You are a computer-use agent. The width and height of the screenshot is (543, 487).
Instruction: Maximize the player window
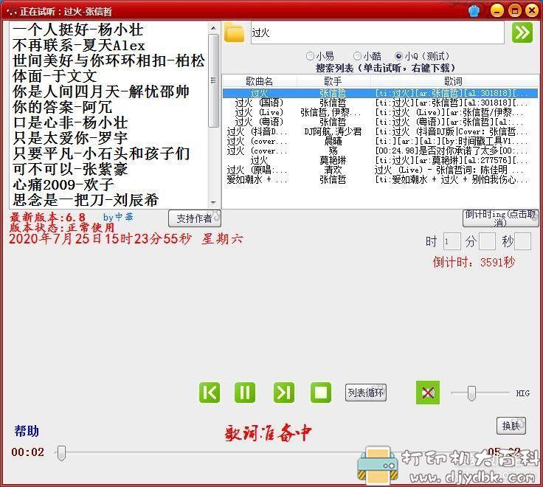(x=515, y=11)
